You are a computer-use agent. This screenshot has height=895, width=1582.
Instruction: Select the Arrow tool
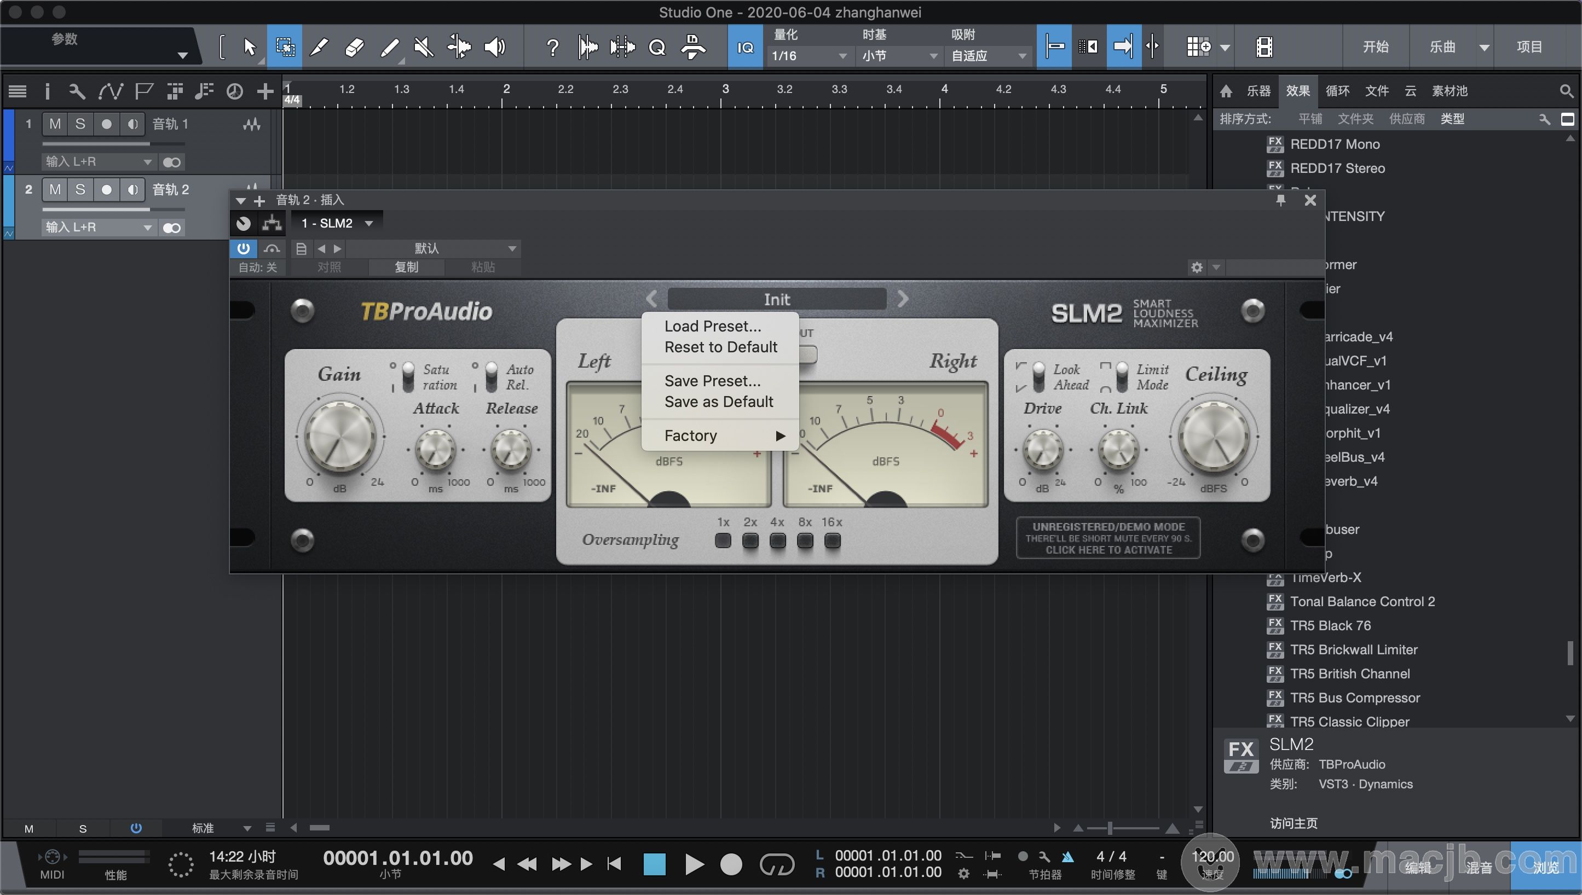pyautogui.click(x=249, y=47)
